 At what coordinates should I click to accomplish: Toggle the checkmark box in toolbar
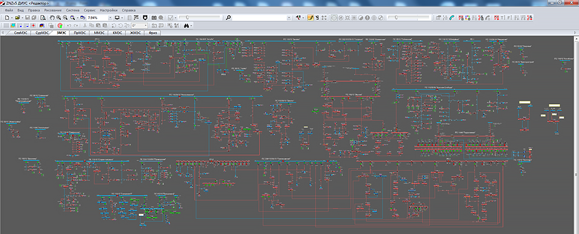click(x=170, y=18)
